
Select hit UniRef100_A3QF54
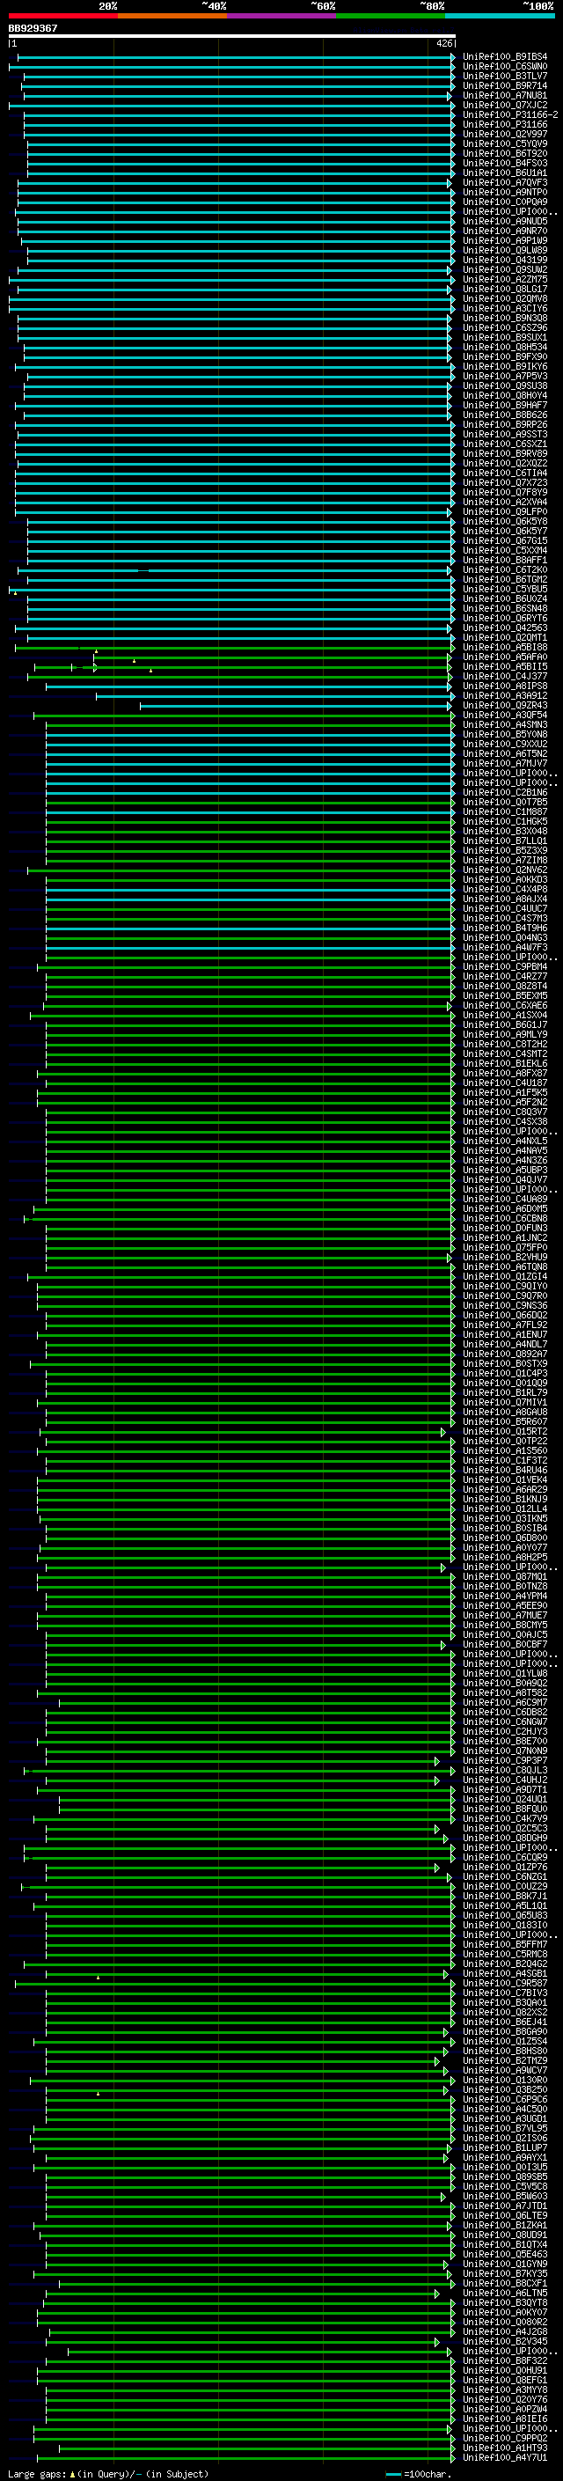tap(504, 715)
